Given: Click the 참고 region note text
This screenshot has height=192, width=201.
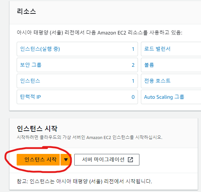Looking at the screenshot, I should tap(84, 181).
